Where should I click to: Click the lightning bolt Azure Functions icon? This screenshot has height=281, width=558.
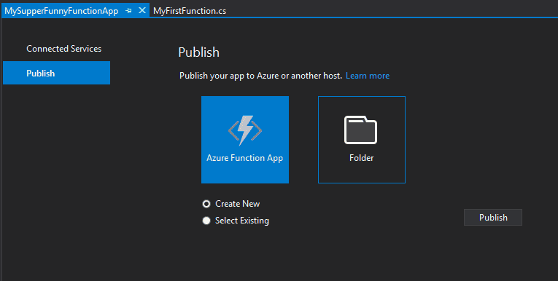point(245,130)
